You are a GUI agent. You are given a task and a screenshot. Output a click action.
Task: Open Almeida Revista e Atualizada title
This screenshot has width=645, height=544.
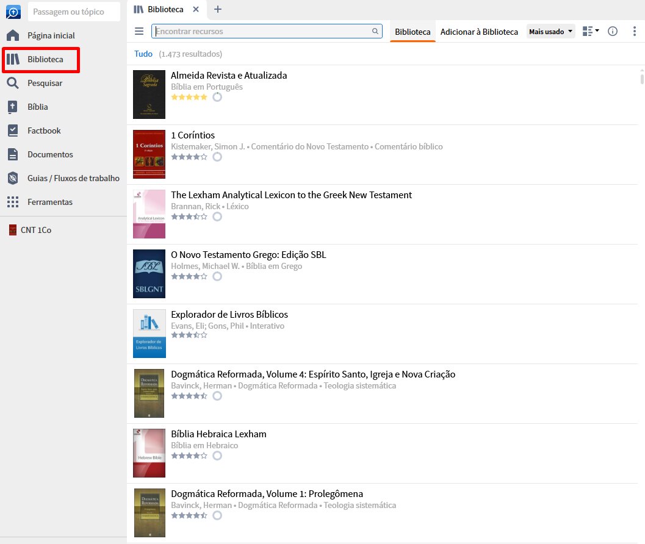[229, 75]
